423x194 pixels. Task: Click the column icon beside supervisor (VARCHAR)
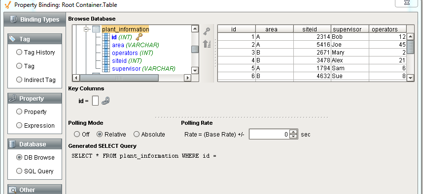coord(106,69)
